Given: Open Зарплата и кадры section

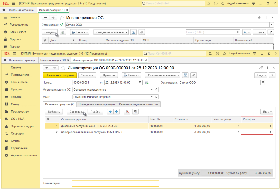Looking at the screenshot, I should pyautogui.click(x=22, y=126).
